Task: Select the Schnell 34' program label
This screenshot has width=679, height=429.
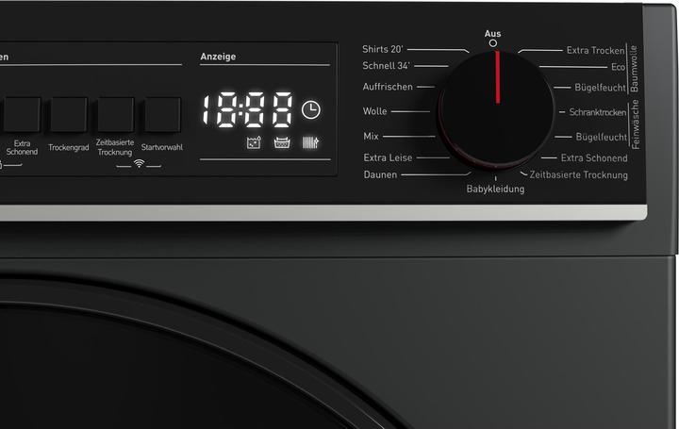Action: (386, 66)
